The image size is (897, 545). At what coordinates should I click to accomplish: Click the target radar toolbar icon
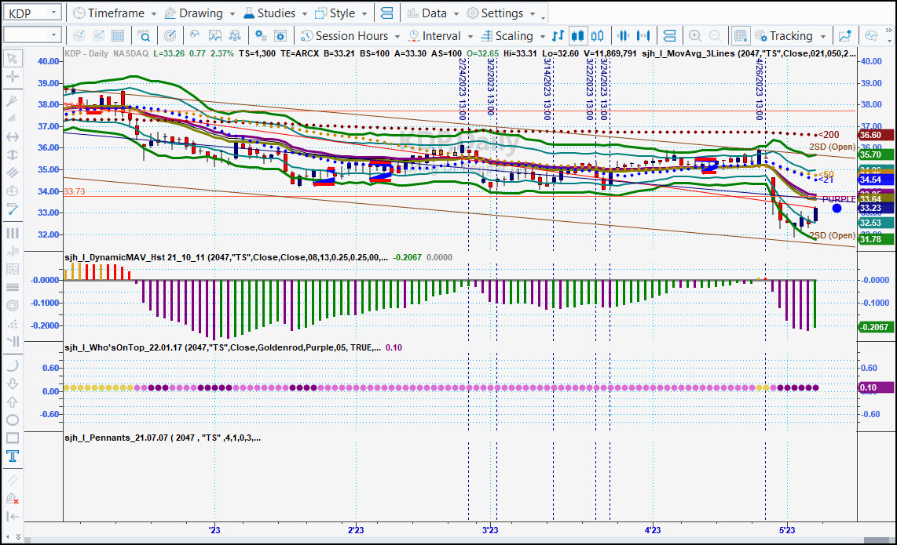(x=170, y=36)
